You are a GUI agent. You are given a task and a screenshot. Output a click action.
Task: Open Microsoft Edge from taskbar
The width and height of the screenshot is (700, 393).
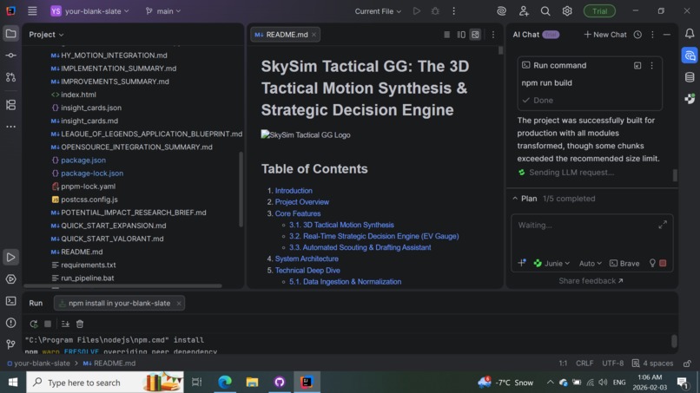click(225, 383)
